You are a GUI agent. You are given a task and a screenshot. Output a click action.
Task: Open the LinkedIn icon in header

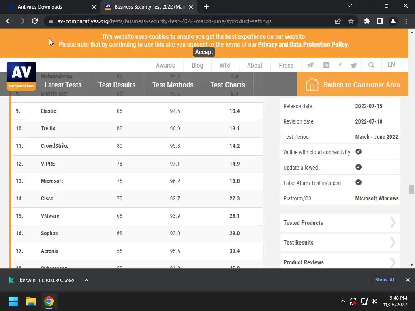[326, 65]
